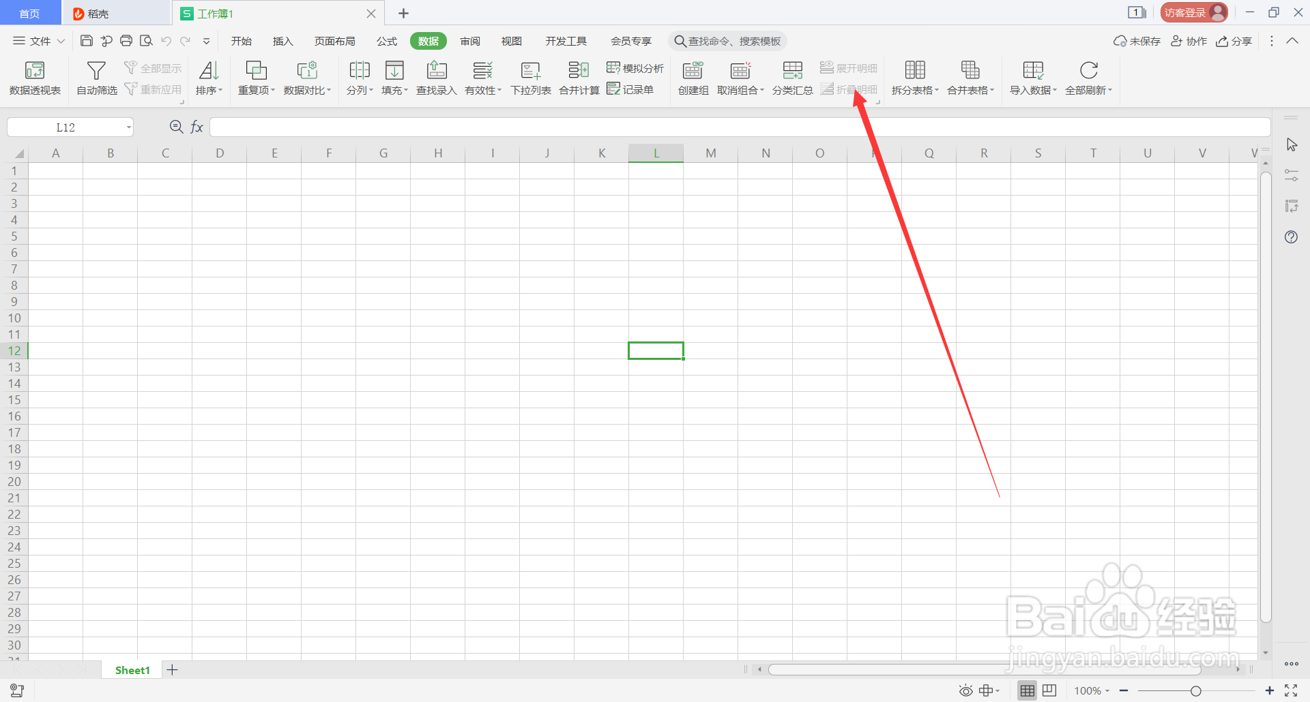Open 模拟分析 what-if analysis
Screen dimensions: 1310x702
(x=635, y=68)
